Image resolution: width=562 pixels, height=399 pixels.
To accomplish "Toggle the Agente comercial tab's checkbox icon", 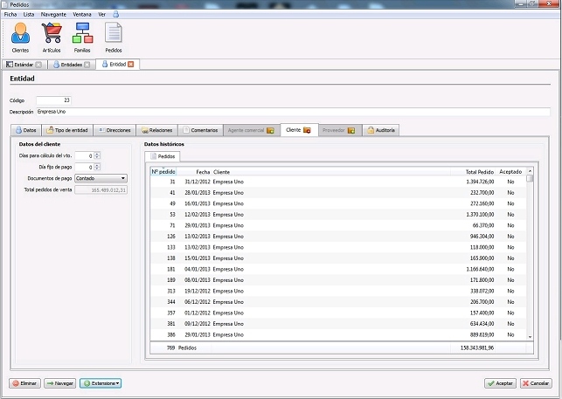I will coord(270,130).
